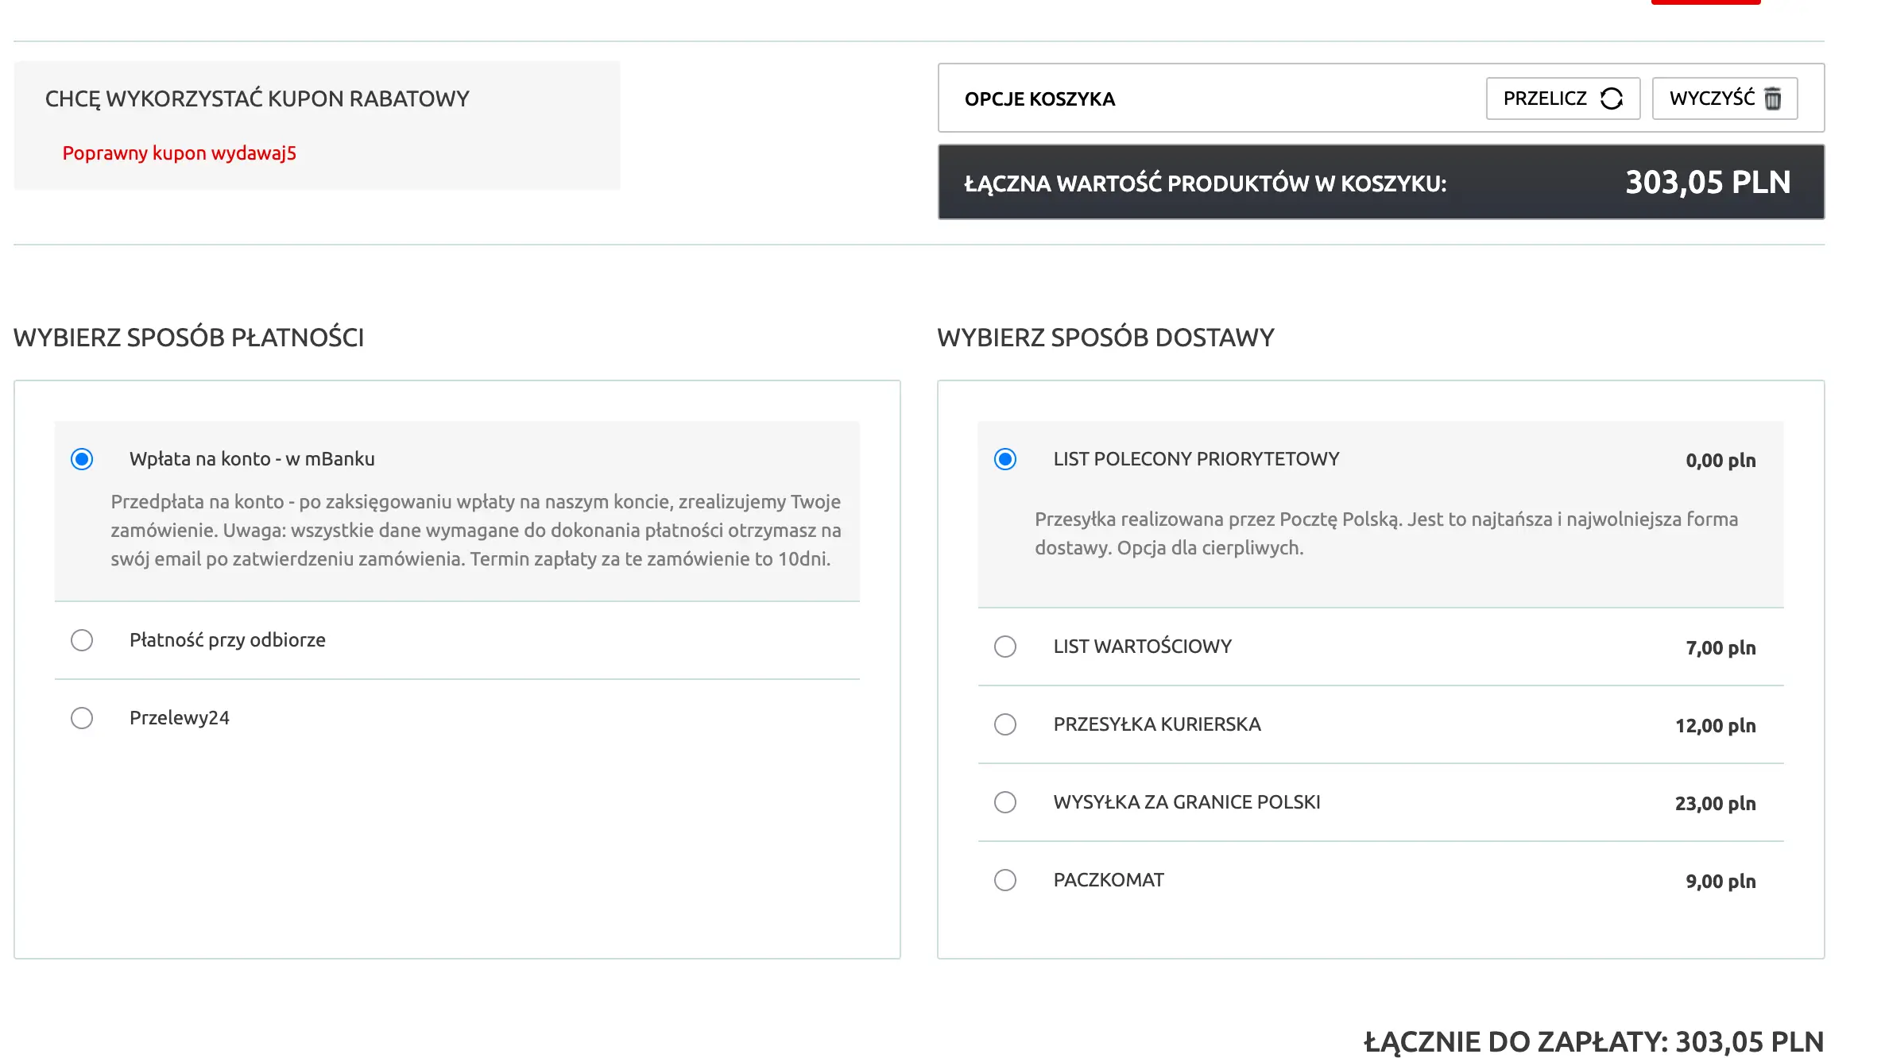Select Wpłata na konto w mBanku

coord(82,459)
